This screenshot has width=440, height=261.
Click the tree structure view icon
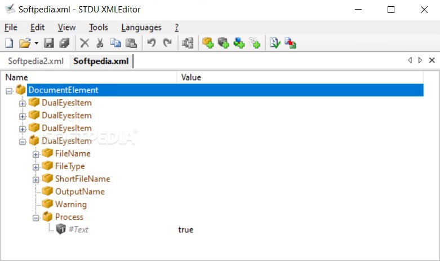[x=188, y=43]
